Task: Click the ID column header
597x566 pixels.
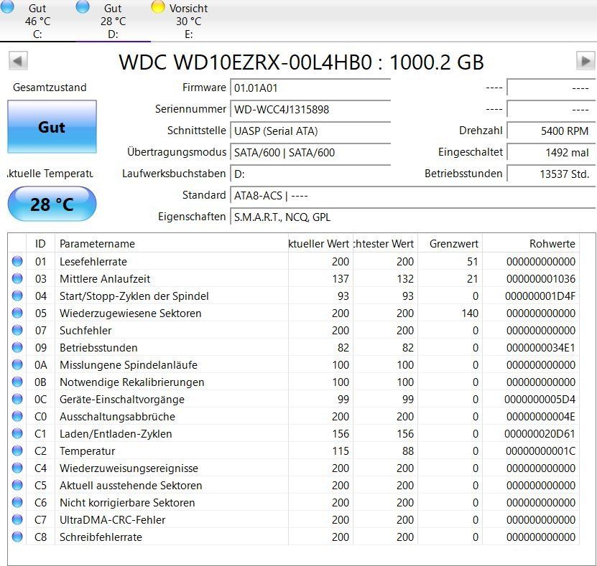Action: (40, 243)
